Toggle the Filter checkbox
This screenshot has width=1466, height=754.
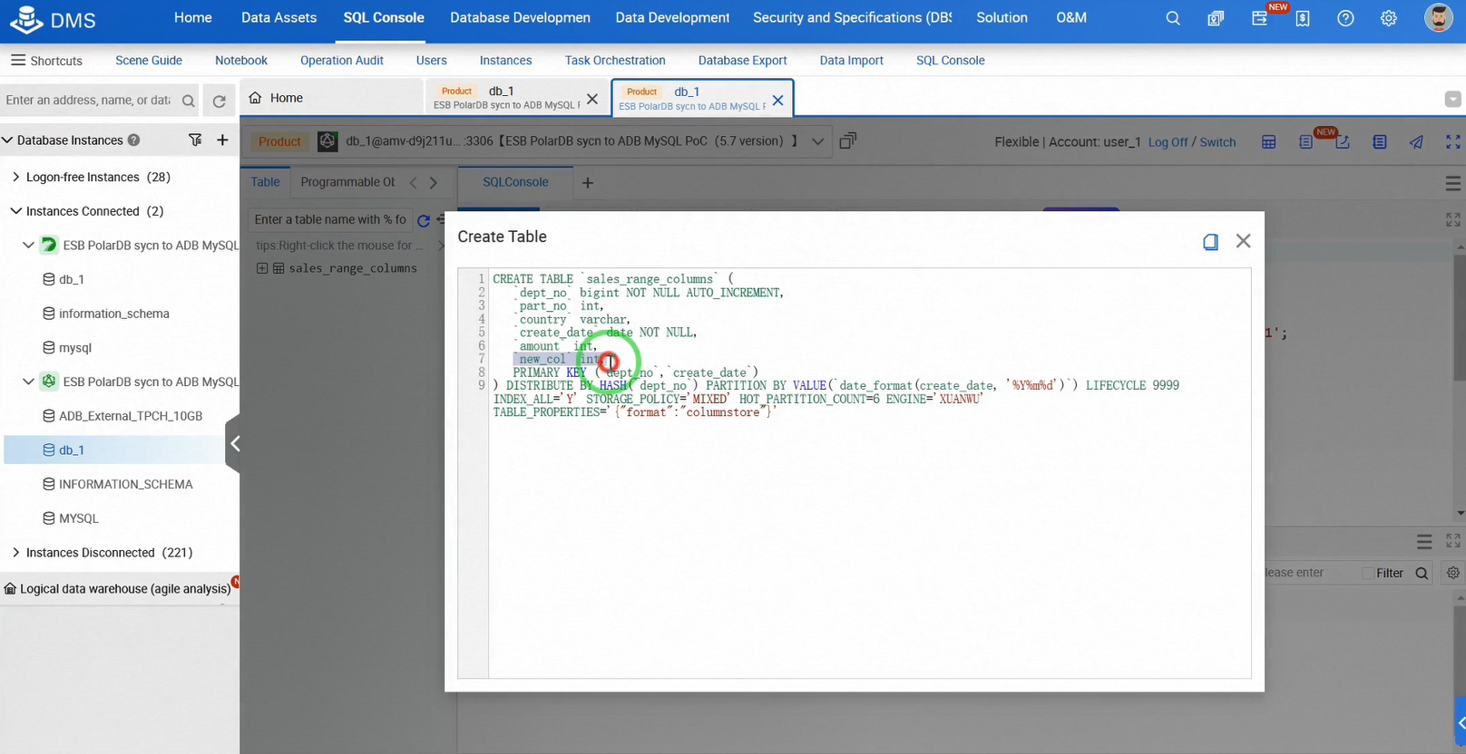coord(1368,573)
